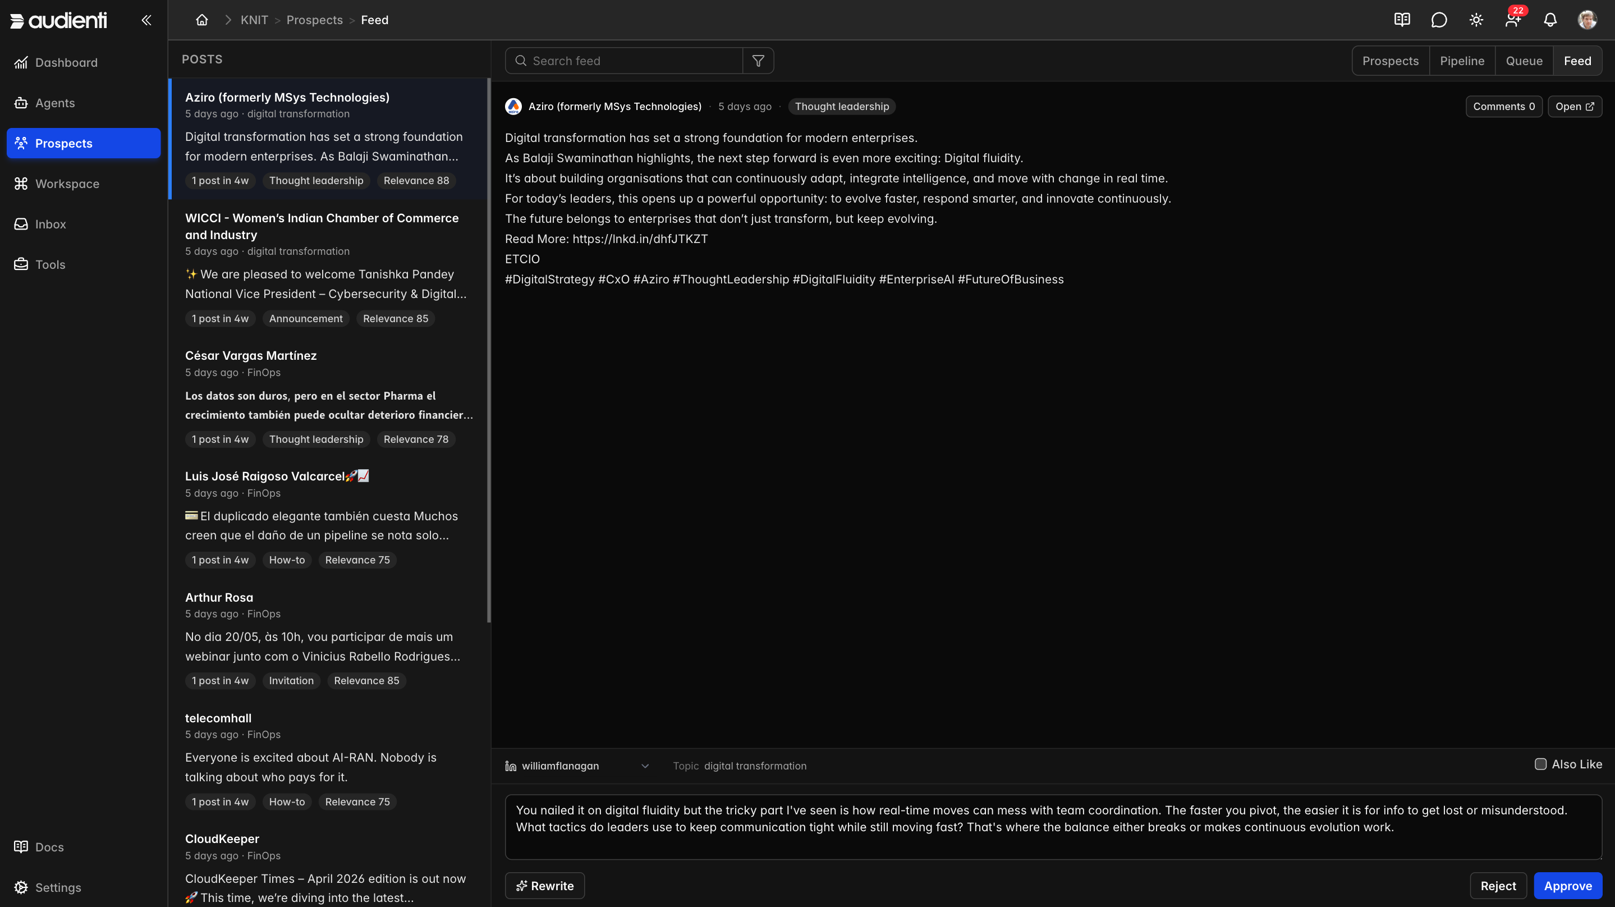Screen dimensions: 1615x907
Task: Open the docs book icon in top bar
Action: coord(1402,20)
